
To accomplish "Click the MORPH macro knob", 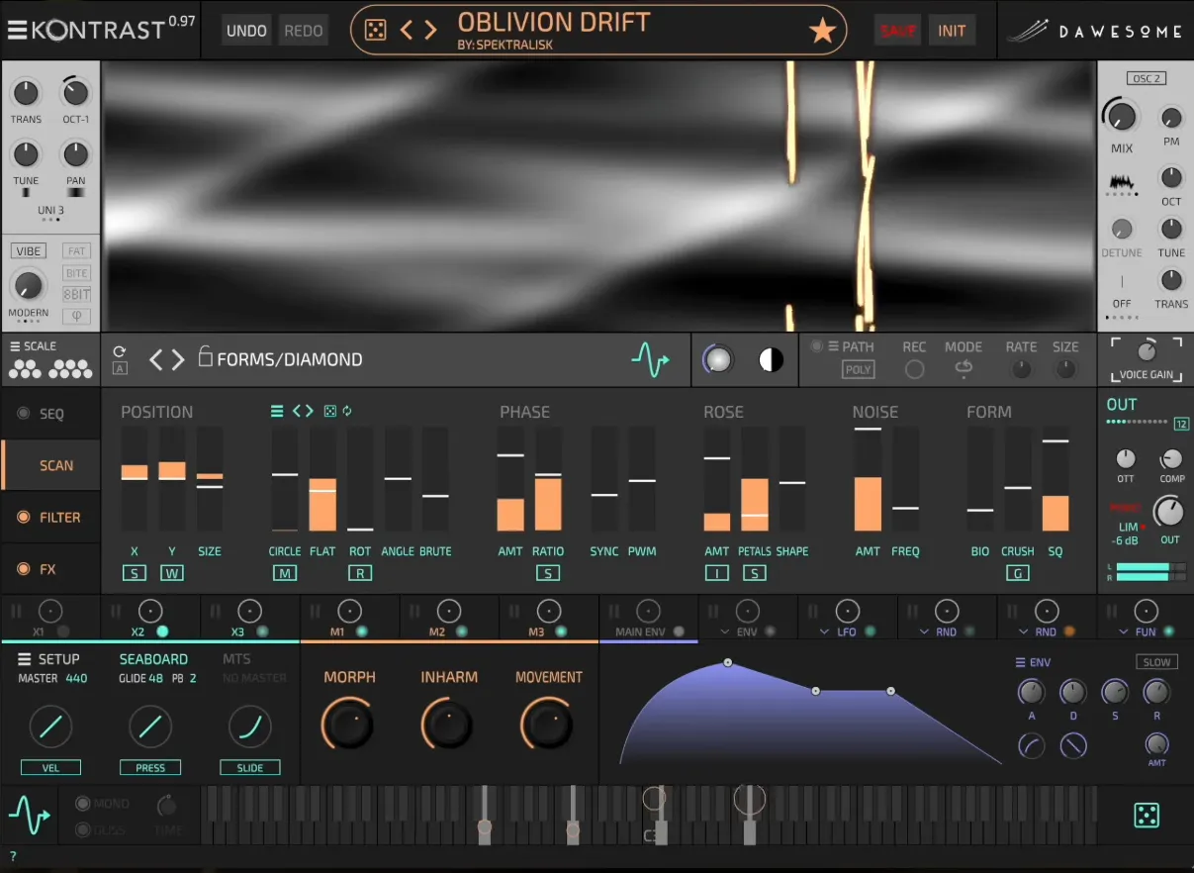I will (x=349, y=725).
